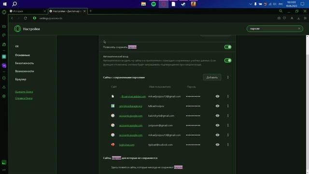Click Добавить button to add password
Image resolution: width=309 pixels, height=174 pixels.
[x=212, y=77]
